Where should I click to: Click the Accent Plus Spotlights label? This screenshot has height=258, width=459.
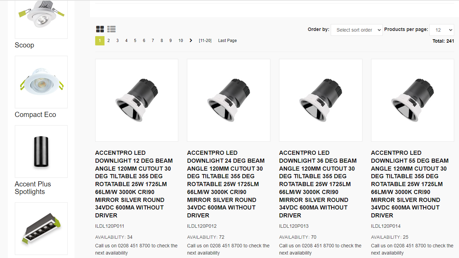[x=33, y=188]
